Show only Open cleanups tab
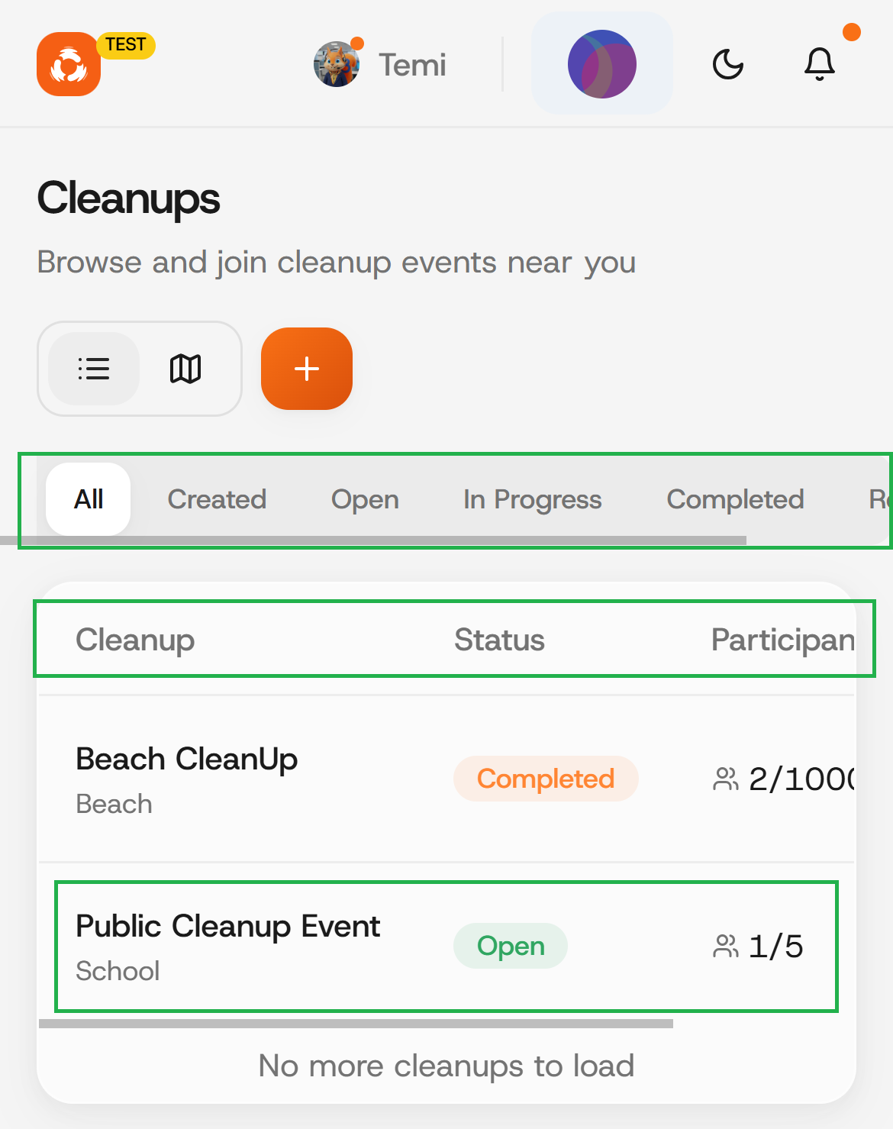The width and height of the screenshot is (893, 1129). tap(365, 499)
